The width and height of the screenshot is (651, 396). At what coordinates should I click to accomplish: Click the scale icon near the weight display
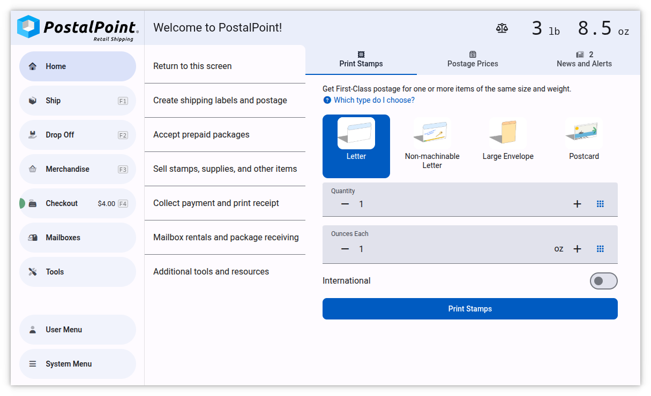coord(502,28)
